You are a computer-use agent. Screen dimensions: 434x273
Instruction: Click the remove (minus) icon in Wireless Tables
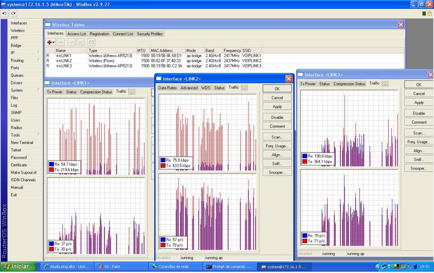[61, 42]
